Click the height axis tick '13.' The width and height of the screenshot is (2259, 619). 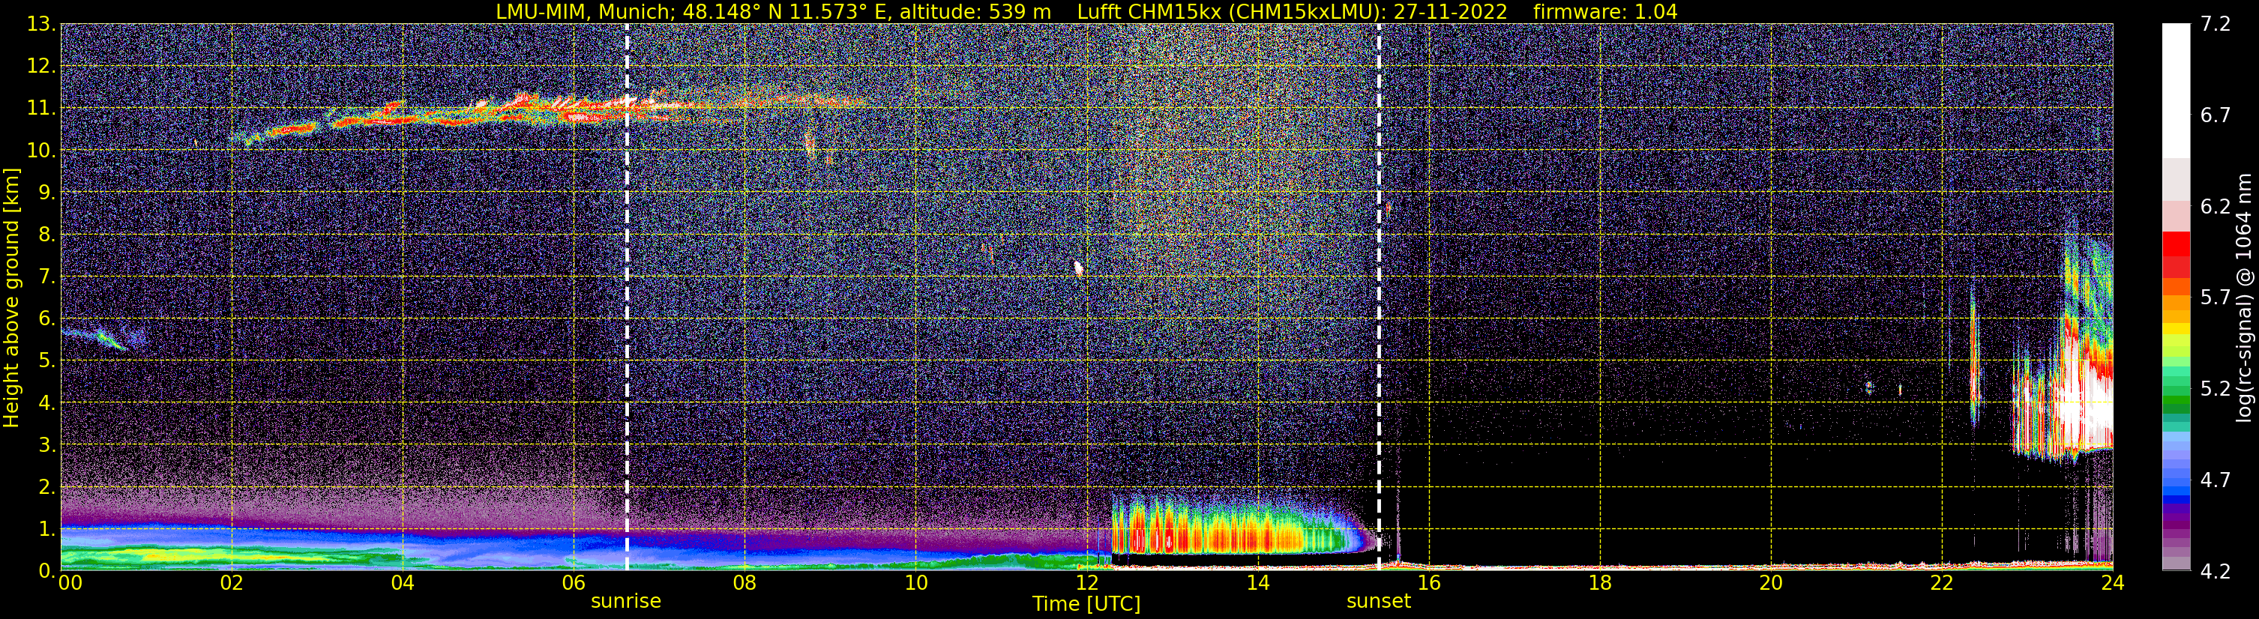point(40,25)
